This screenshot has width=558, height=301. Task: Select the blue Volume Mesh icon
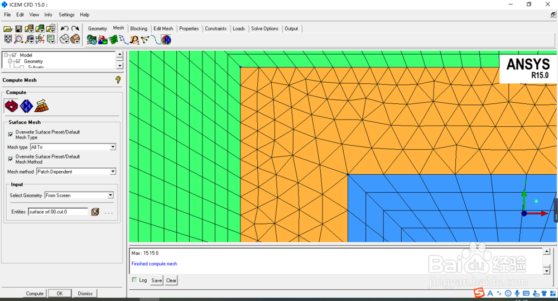click(x=26, y=106)
